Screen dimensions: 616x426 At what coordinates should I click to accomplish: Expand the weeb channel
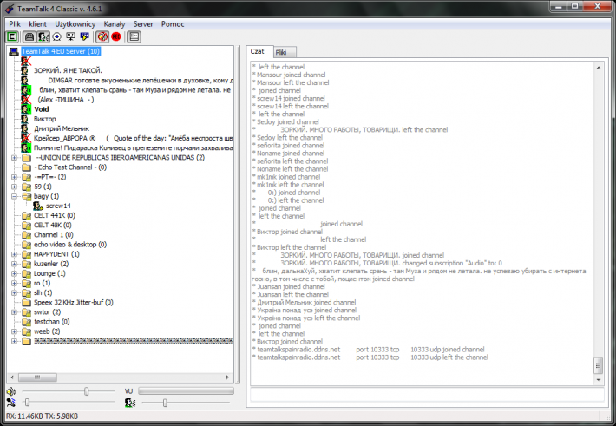click(x=15, y=331)
